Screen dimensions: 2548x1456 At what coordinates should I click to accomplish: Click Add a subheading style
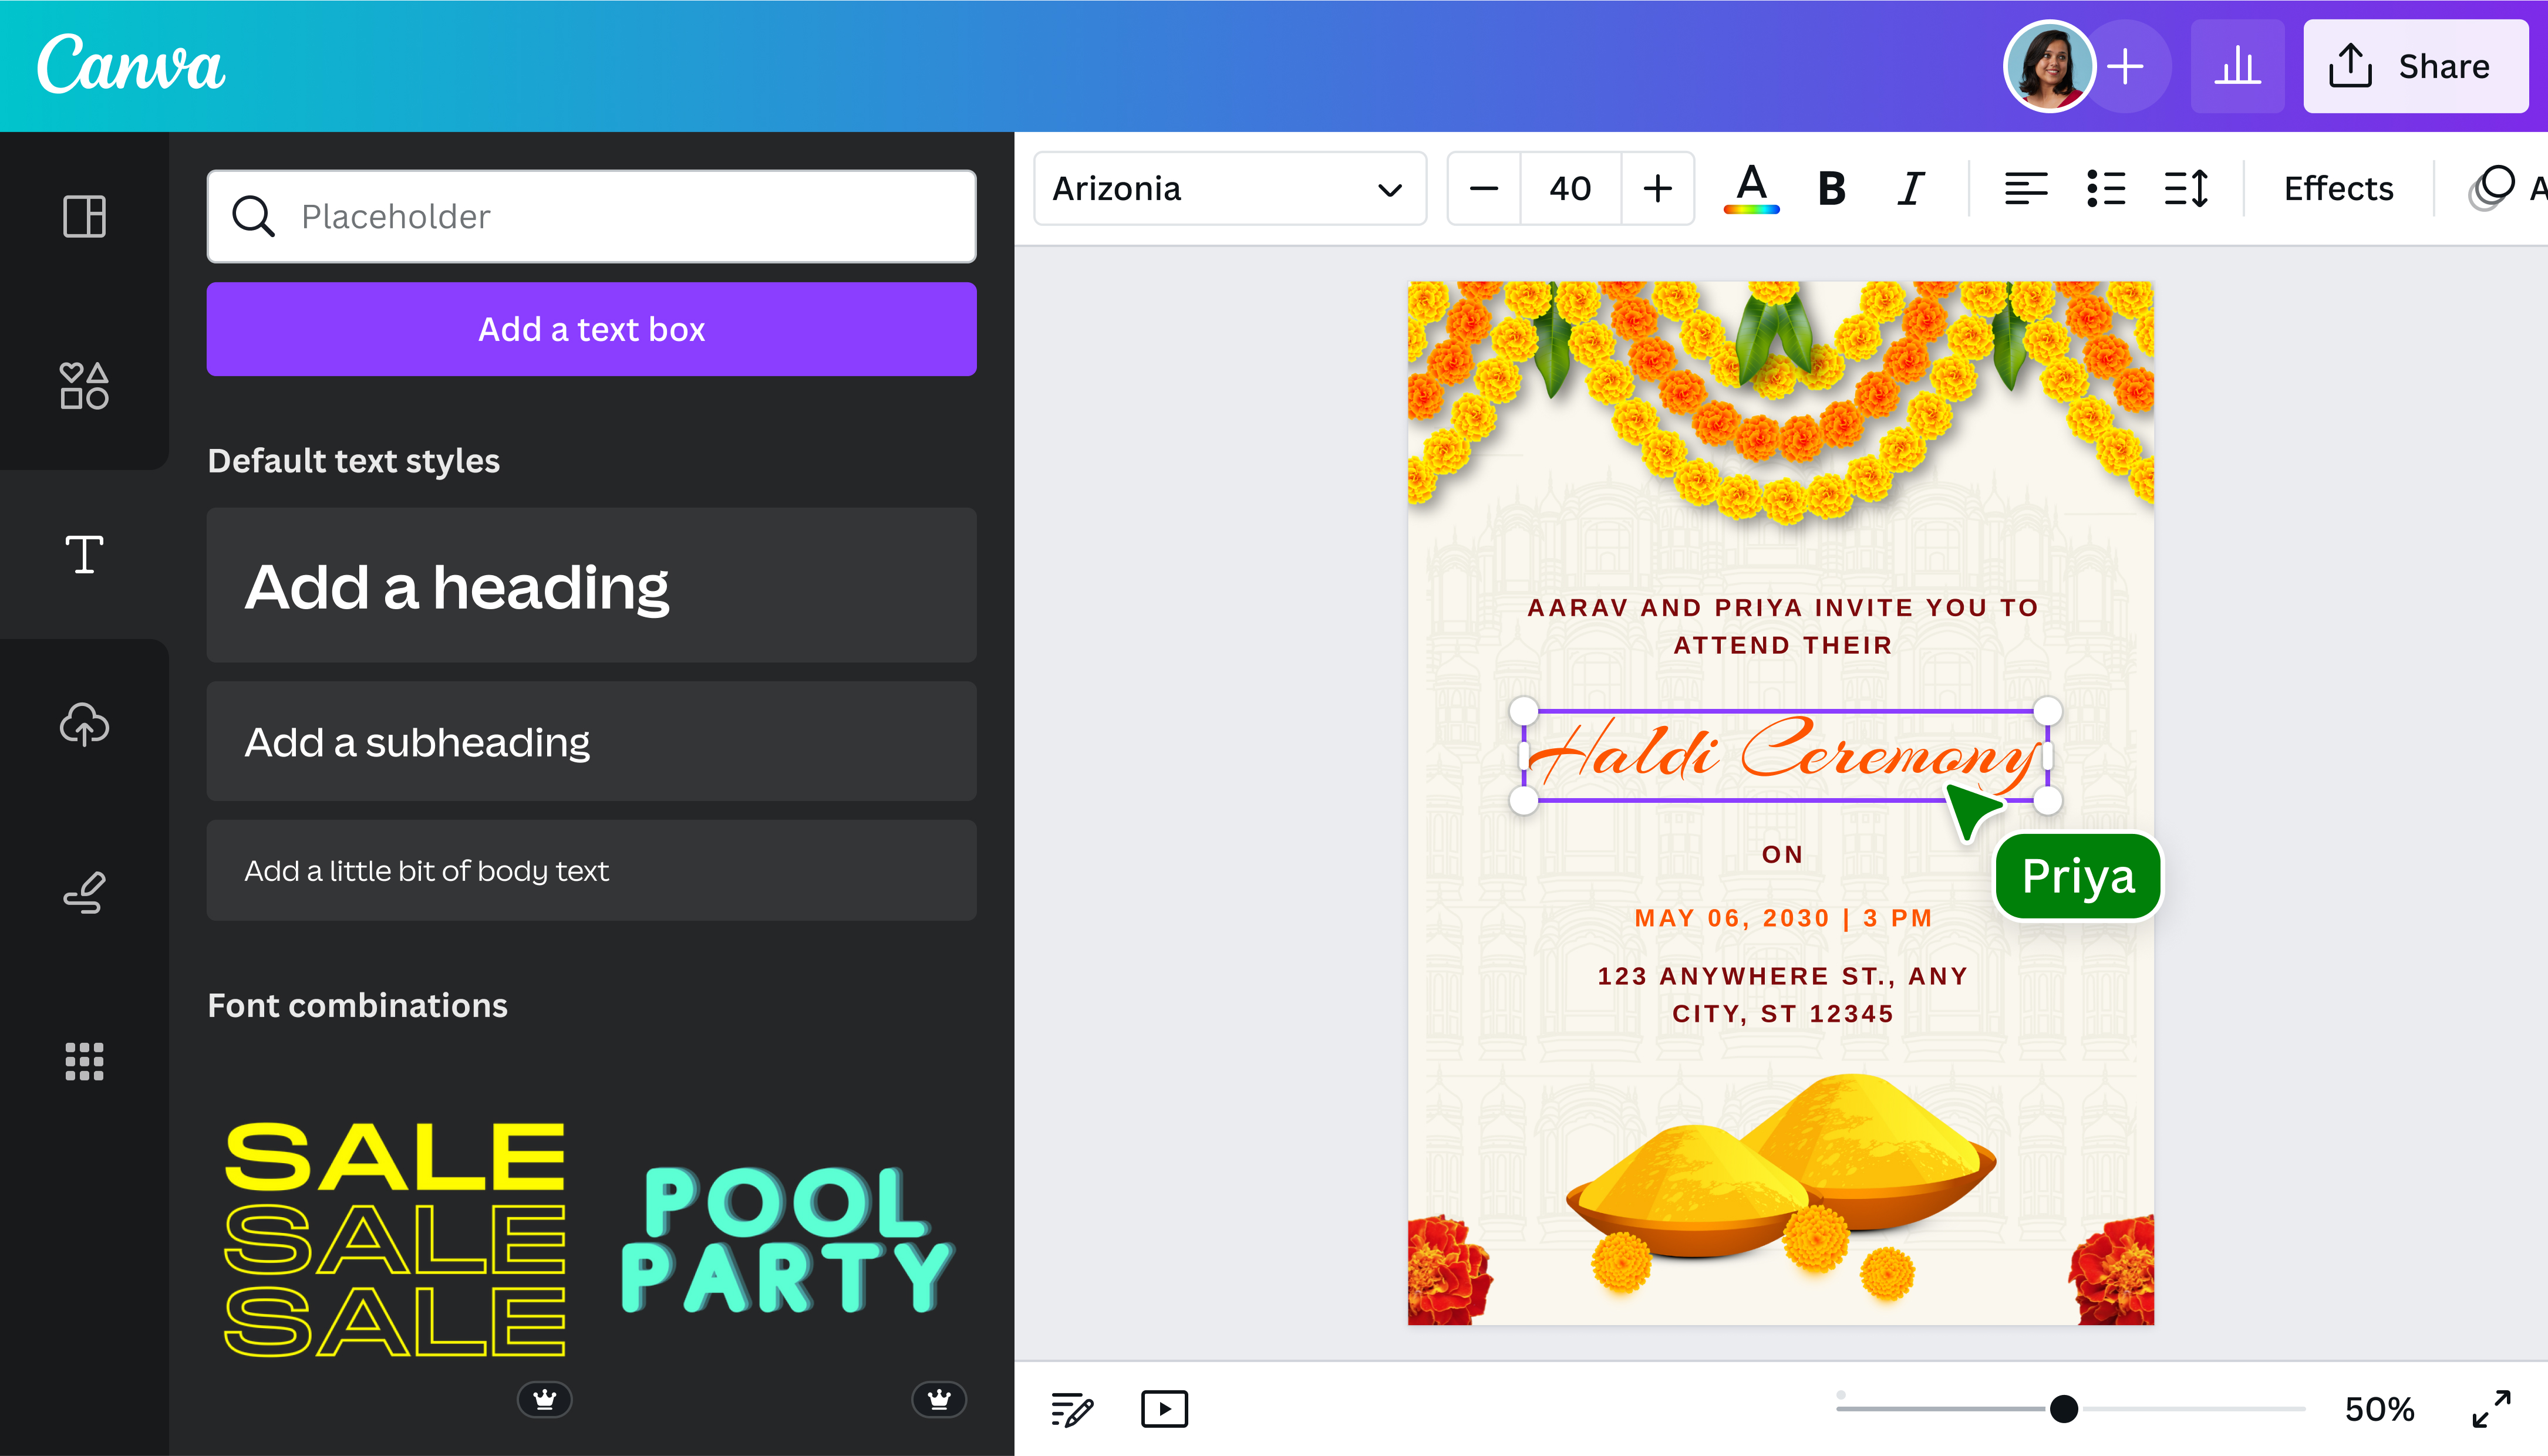(591, 742)
